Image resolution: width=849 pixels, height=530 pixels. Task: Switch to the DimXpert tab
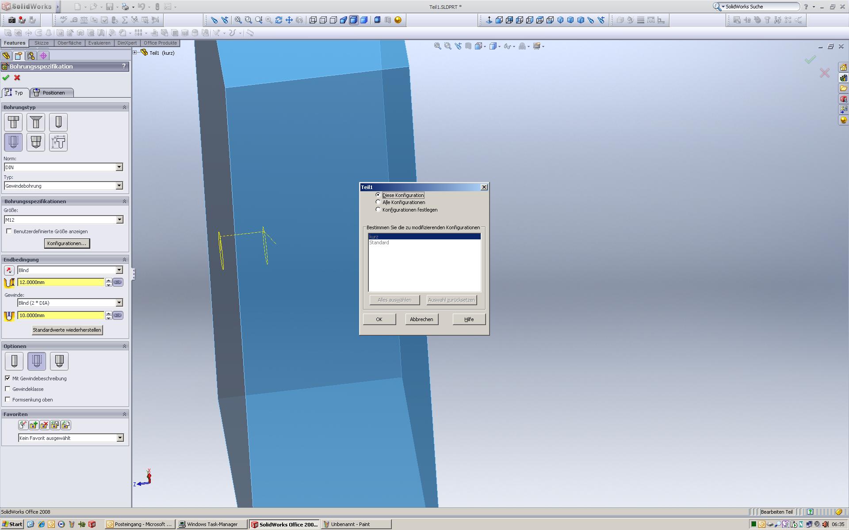(127, 43)
